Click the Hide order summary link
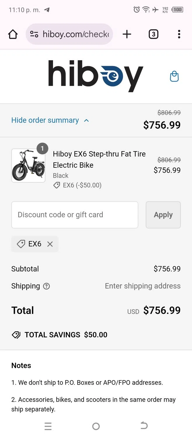The image size is (192, 437). [x=45, y=120]
